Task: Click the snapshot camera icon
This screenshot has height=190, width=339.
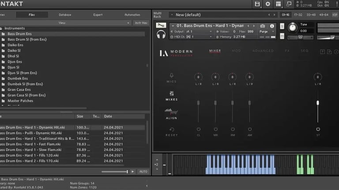Action: pos(263,26)
